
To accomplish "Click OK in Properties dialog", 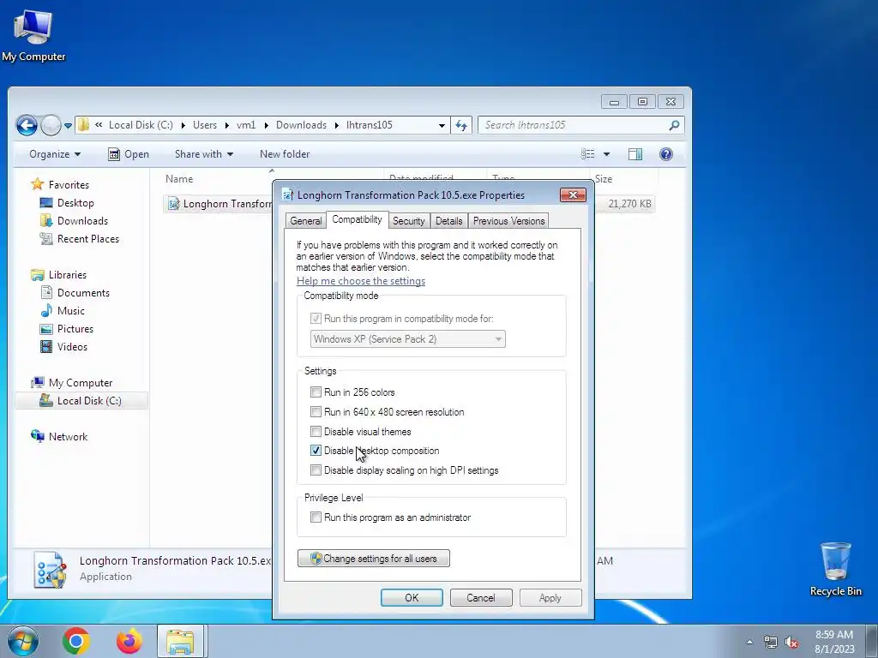I will [412, 597].
